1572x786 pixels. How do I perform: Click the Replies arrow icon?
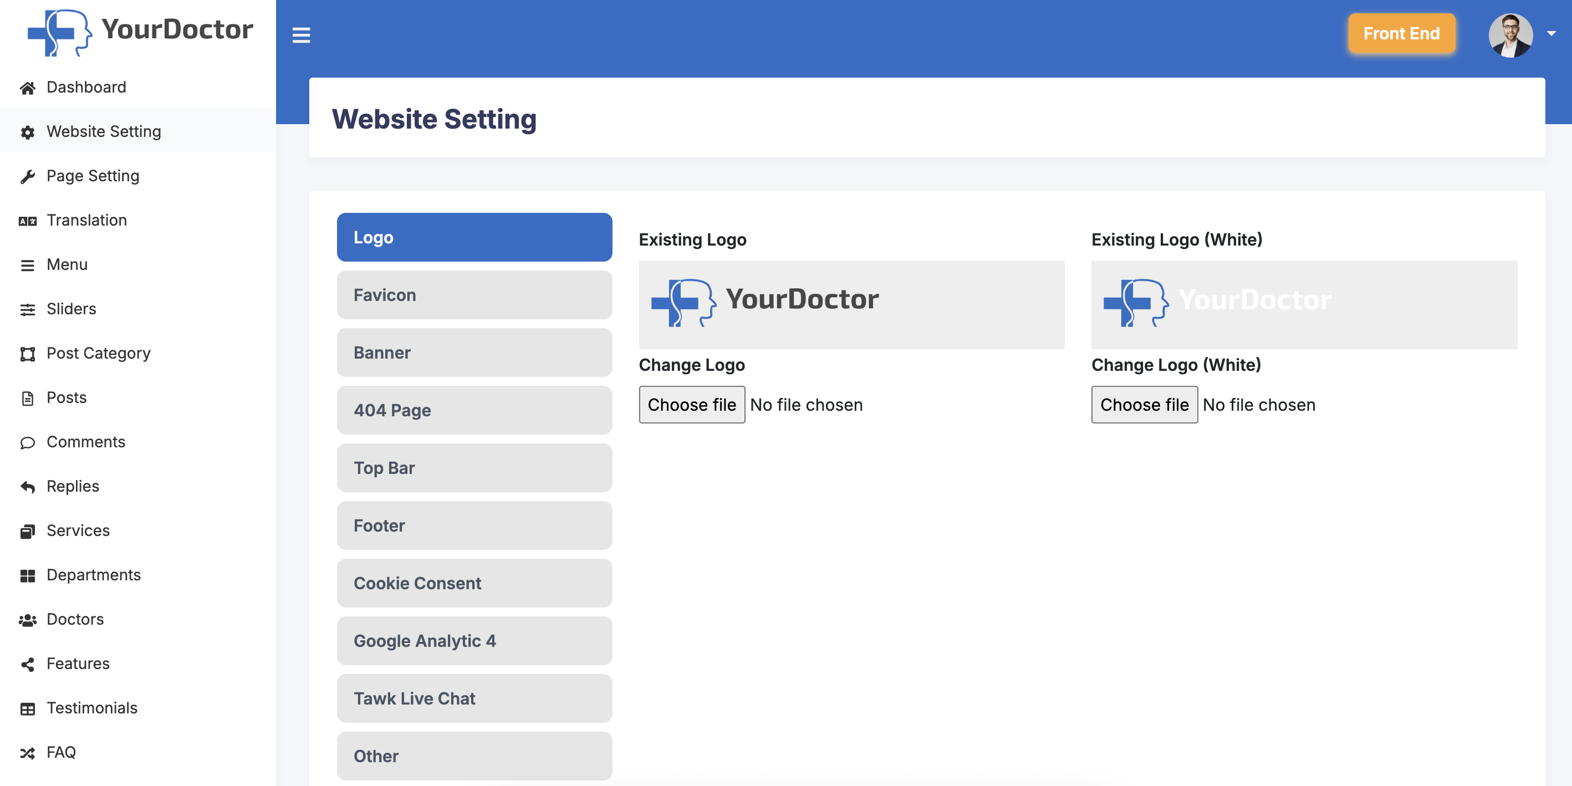point(28,487)
